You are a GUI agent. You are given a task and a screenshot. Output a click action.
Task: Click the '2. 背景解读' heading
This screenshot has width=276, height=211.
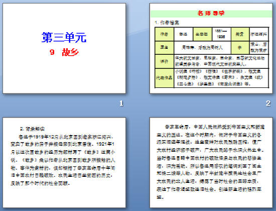click(33, 129)
